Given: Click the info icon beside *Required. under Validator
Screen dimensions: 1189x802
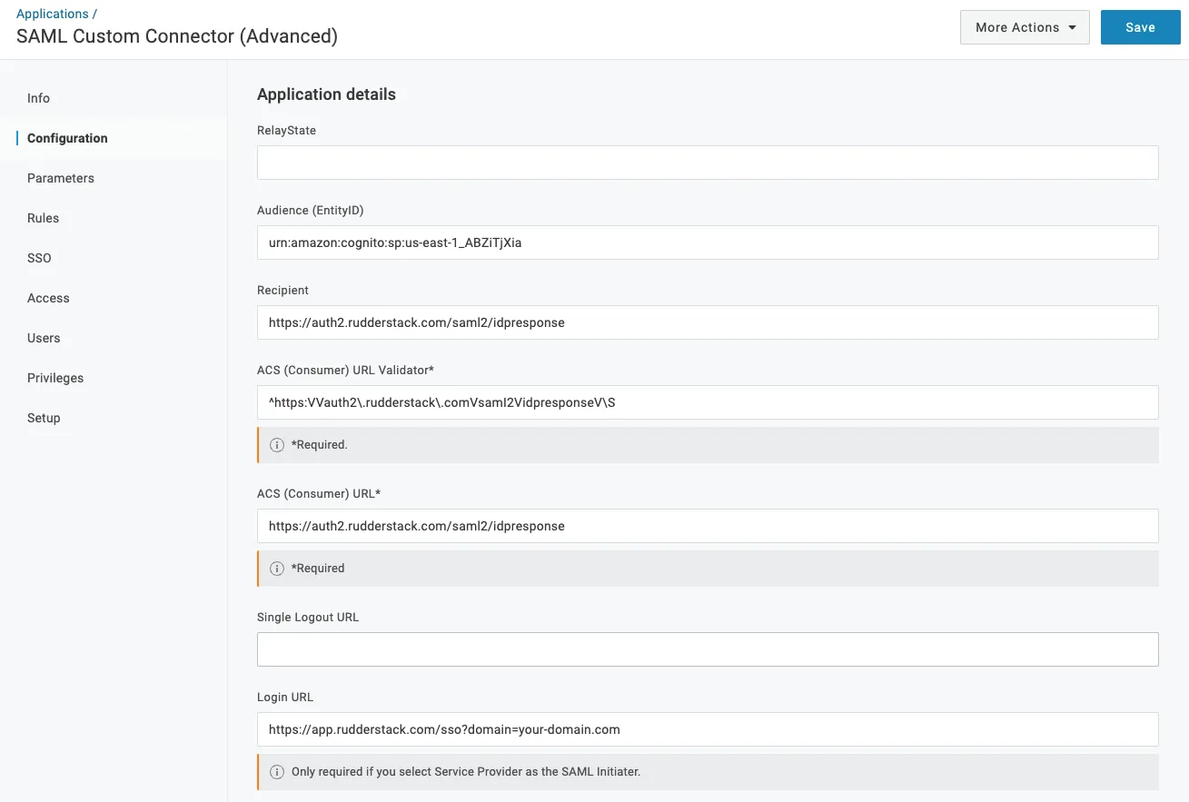Looking at the screenshot, I should tap(277, 445).
